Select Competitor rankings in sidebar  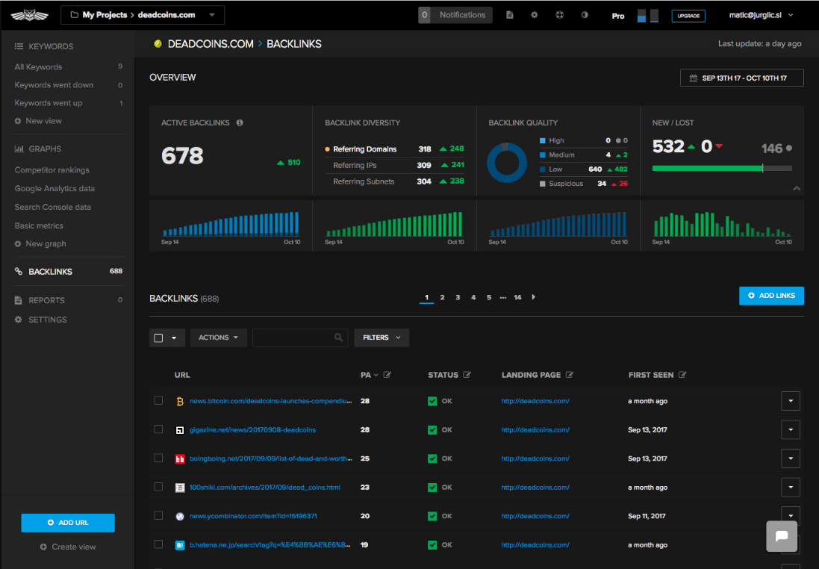pos(52,170)
